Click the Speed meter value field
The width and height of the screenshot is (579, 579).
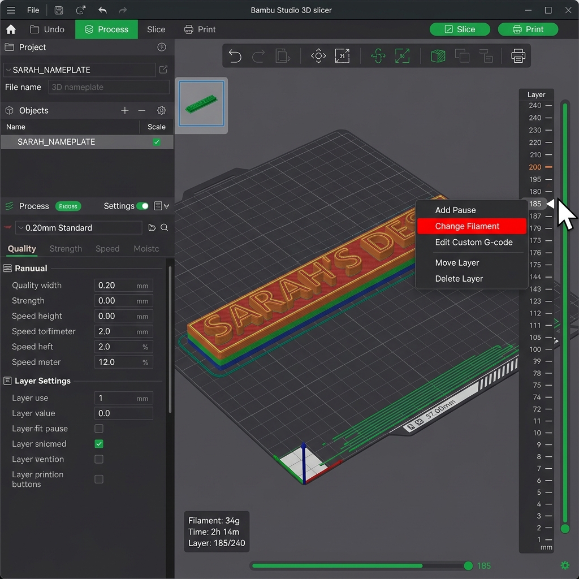pos(123,362)
